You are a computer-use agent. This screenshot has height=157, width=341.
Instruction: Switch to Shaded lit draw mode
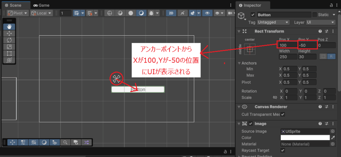pos(141,13)
